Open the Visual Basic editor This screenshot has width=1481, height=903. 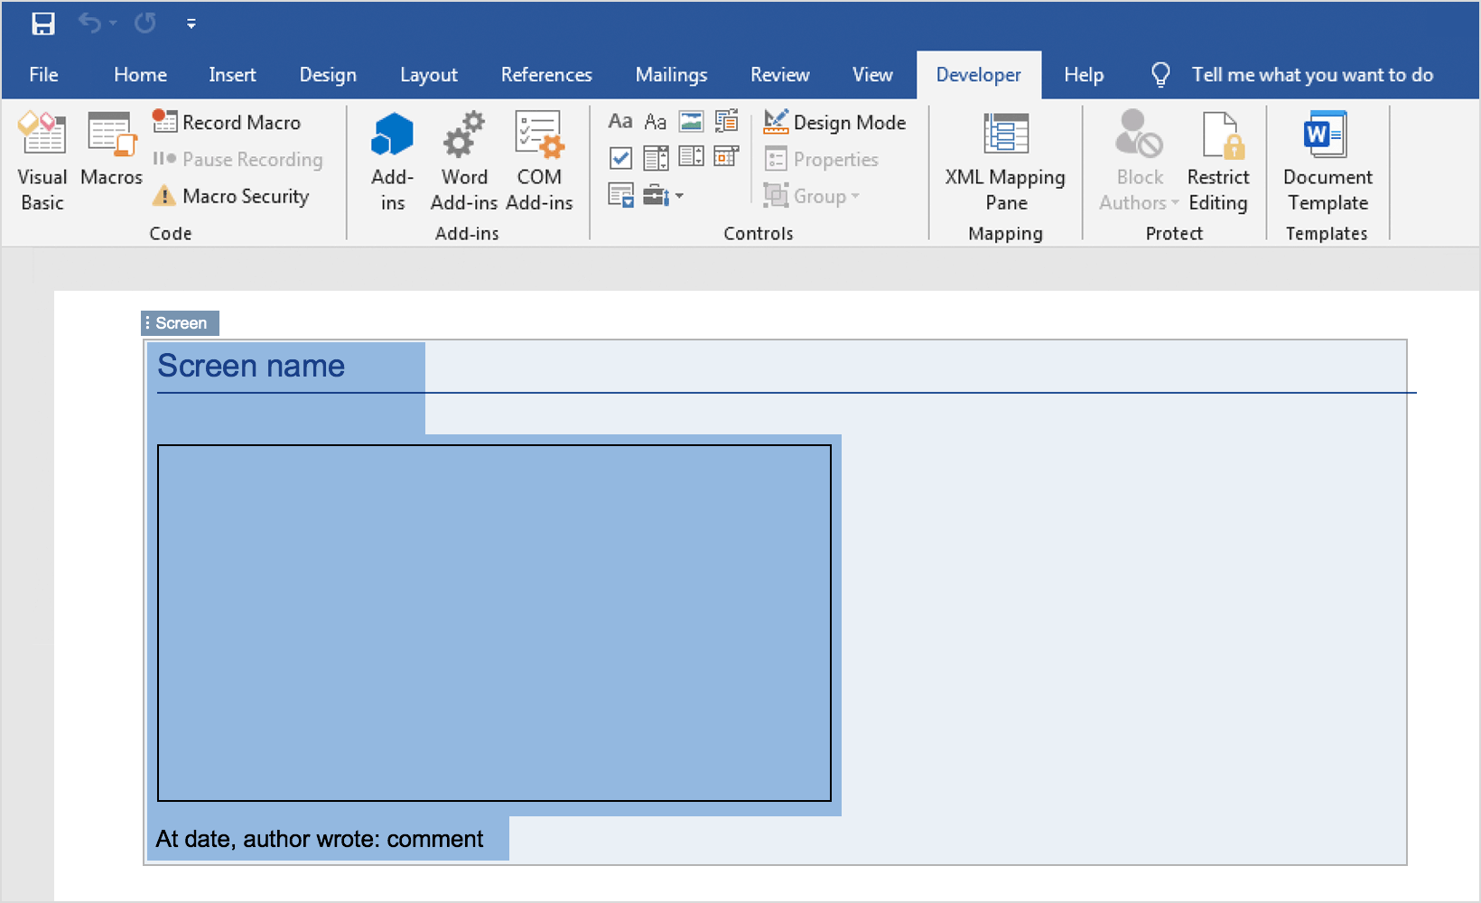click(x=42, y=161)
